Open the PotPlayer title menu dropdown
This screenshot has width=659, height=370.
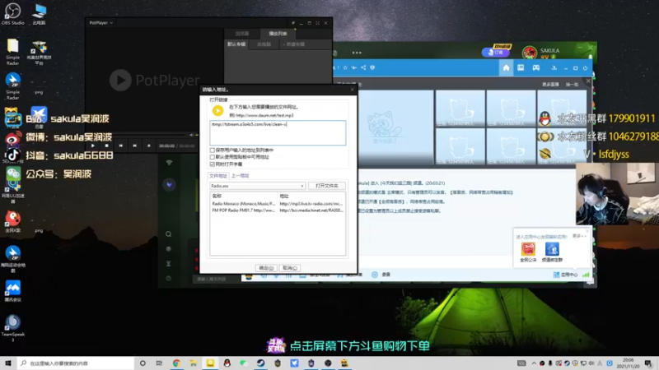point(100,23)
